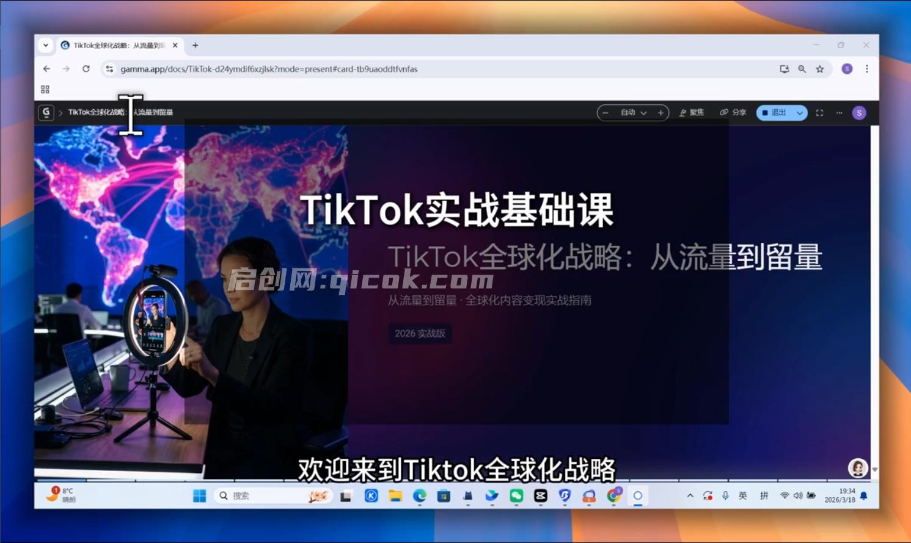911x543 pixels.
Task: Open the 分享 share dialog
Action: coord(733,113)
